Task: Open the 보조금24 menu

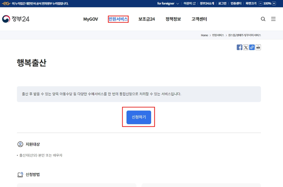Action: (146, 19)
